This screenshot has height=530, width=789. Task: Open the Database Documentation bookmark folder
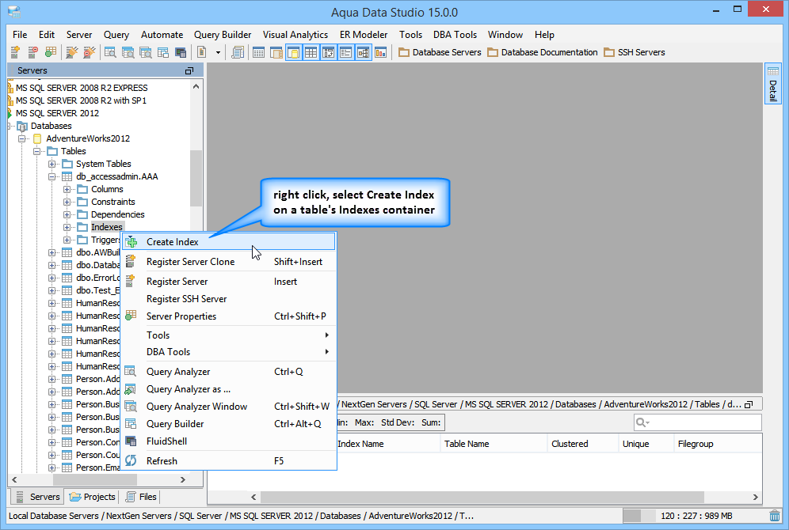[543, 52]
